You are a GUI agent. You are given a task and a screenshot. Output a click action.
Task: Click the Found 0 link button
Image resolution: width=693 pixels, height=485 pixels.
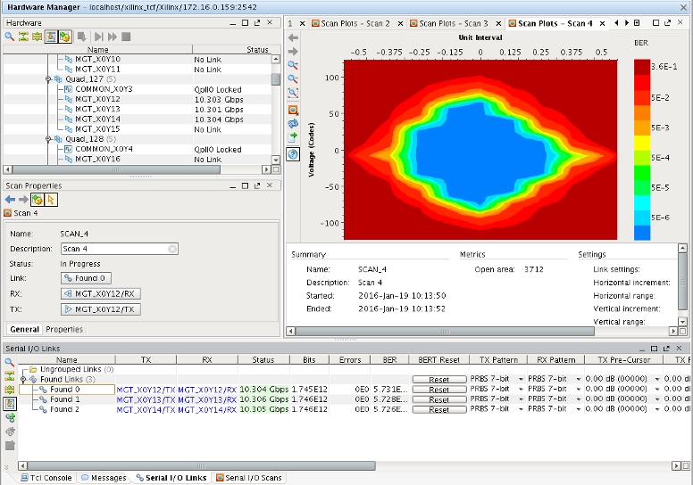click(86, 278)
